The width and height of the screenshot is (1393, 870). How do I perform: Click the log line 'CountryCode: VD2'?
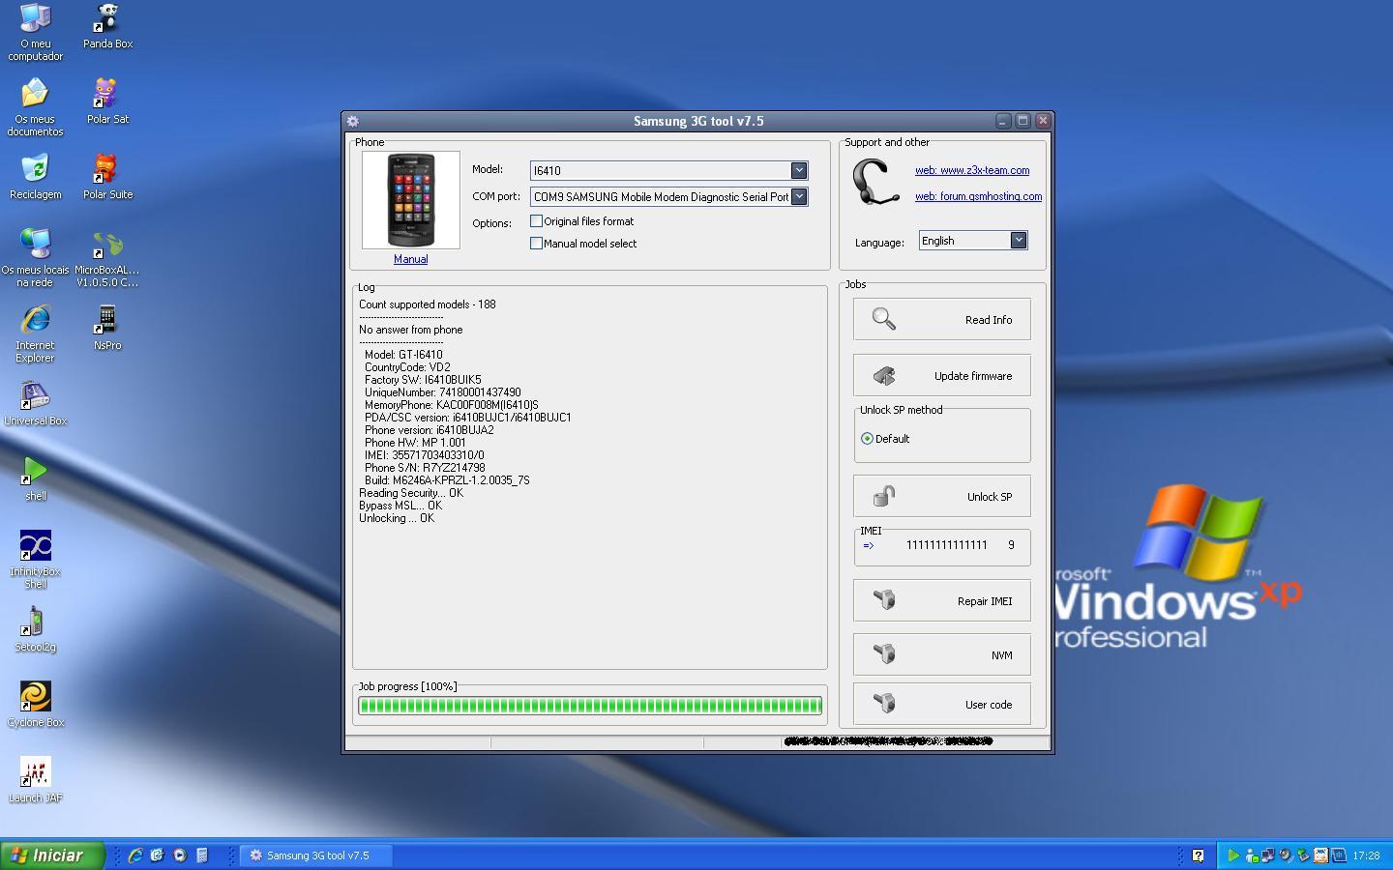pyautogui.click(x=407, y=367)
